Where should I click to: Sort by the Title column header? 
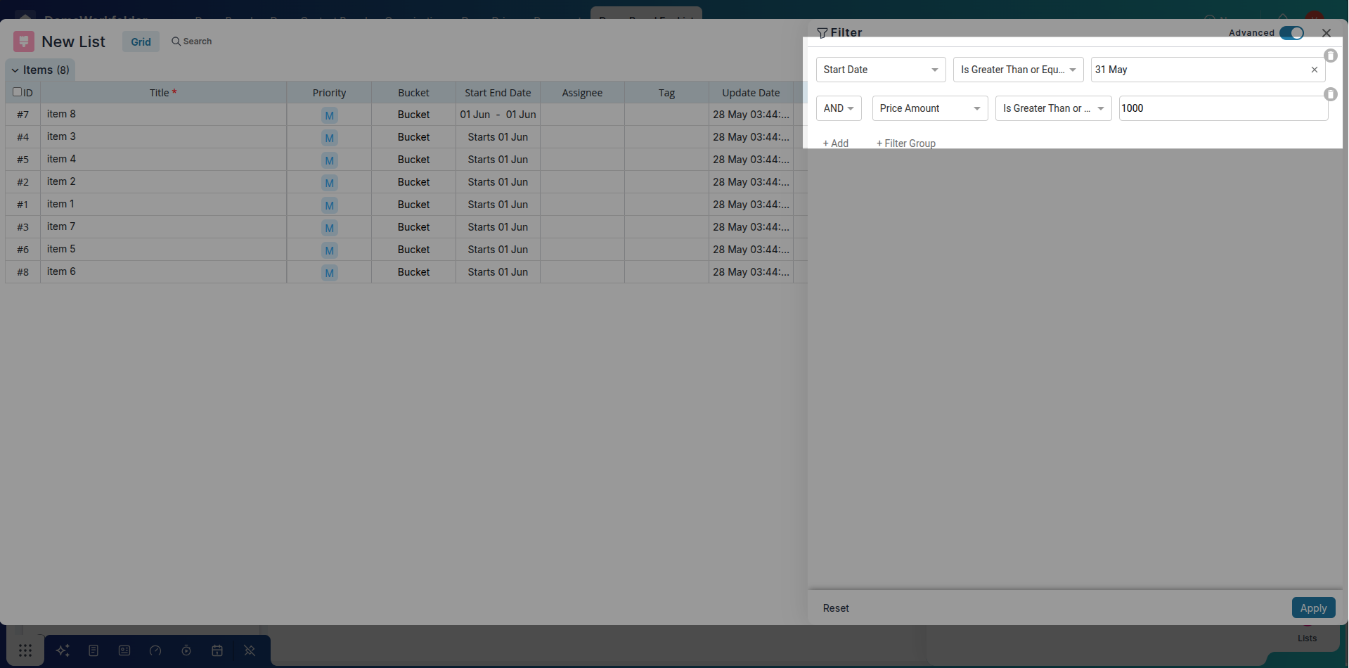pyautogui.click(x=163, y=93)
